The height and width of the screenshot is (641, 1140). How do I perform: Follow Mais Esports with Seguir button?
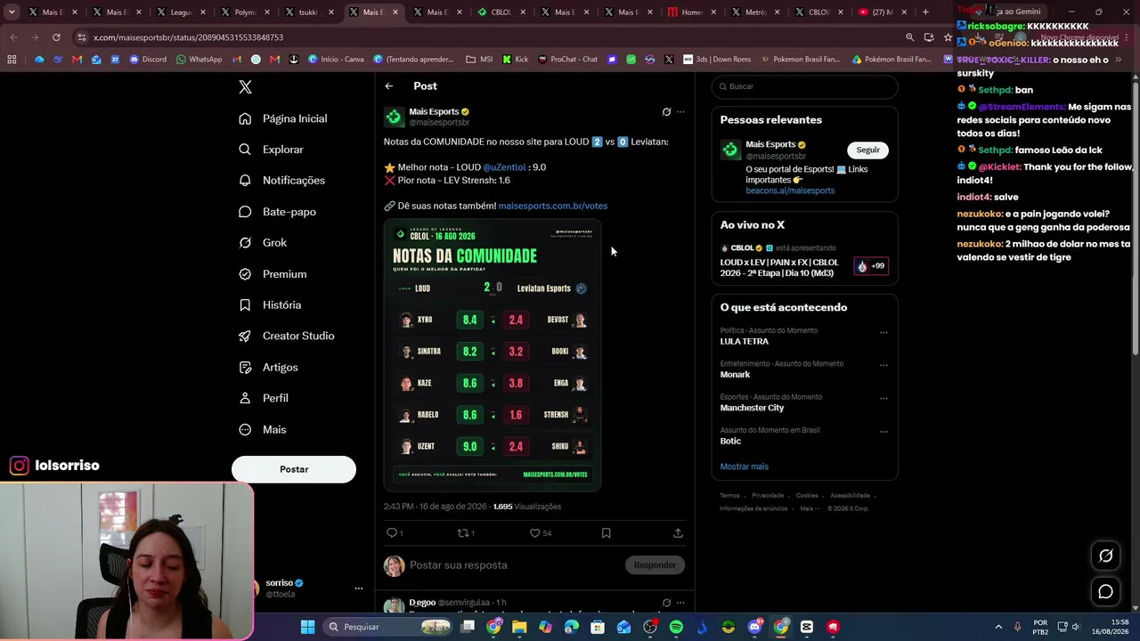[867, 150]
